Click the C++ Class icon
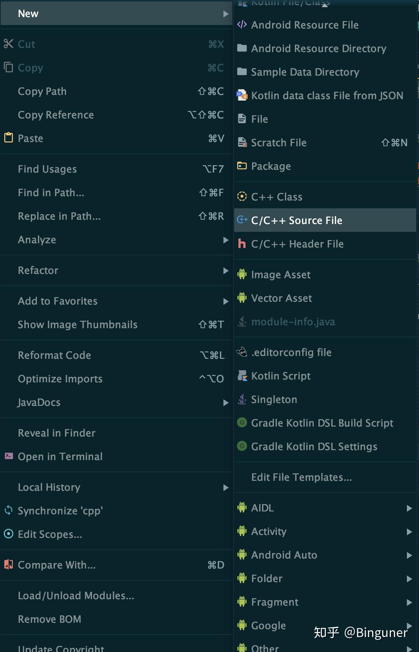The image size is (419, 652). click(x=242, y=197)
